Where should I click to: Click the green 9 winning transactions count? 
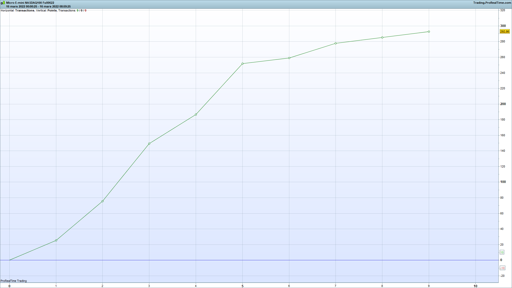(x=78, y=11)
